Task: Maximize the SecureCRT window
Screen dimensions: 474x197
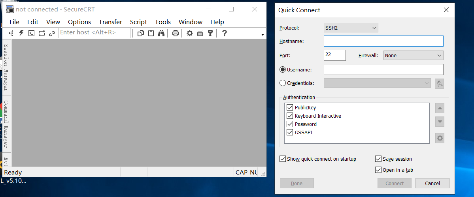Action: (231, 9)
